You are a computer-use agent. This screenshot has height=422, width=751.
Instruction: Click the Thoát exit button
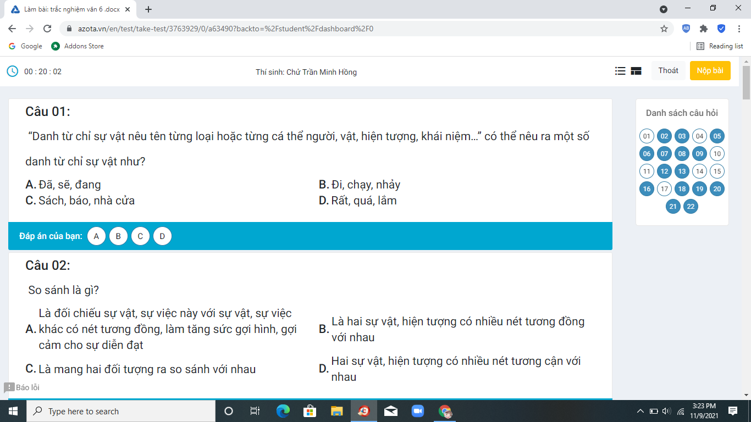[x=669, y=70]
